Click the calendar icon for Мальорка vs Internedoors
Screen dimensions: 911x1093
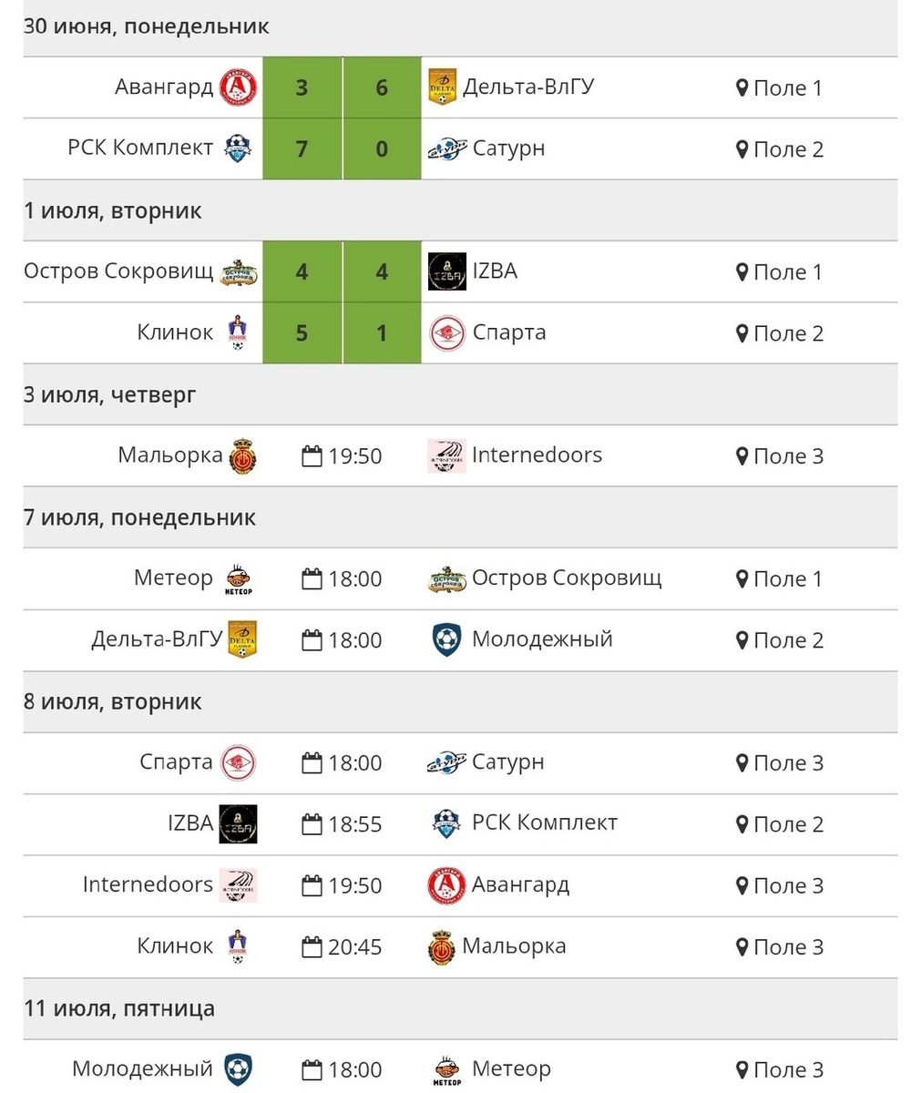(312, 455)
